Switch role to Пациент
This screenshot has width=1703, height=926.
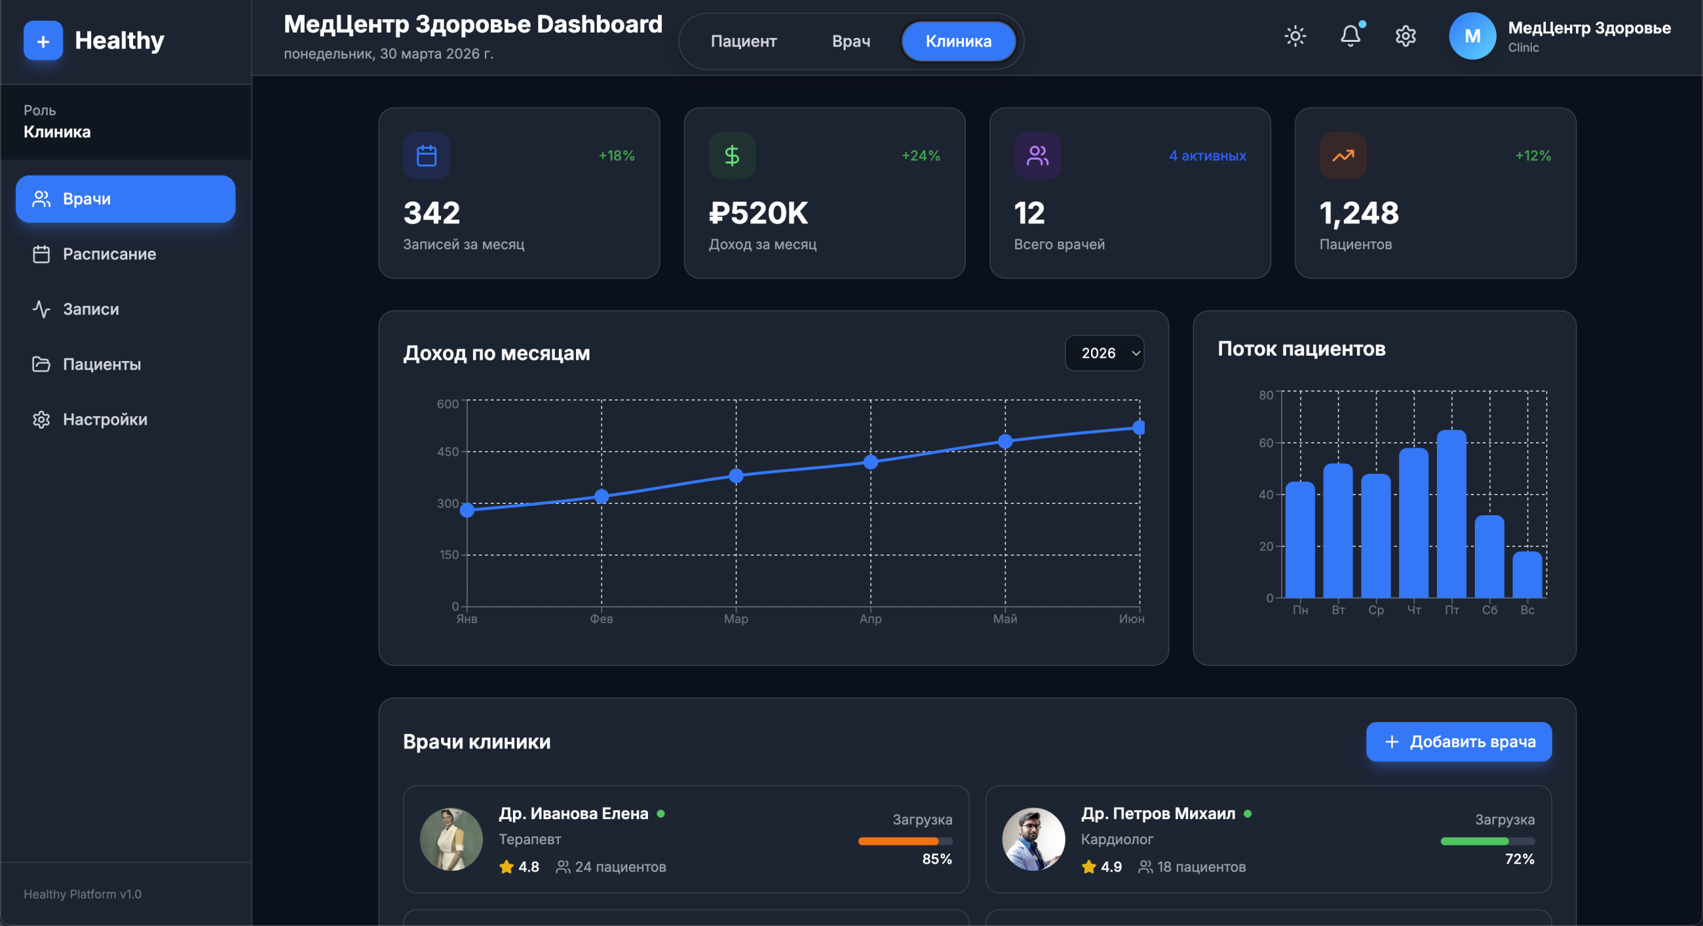pyautogui.click(x=743, y=41)
